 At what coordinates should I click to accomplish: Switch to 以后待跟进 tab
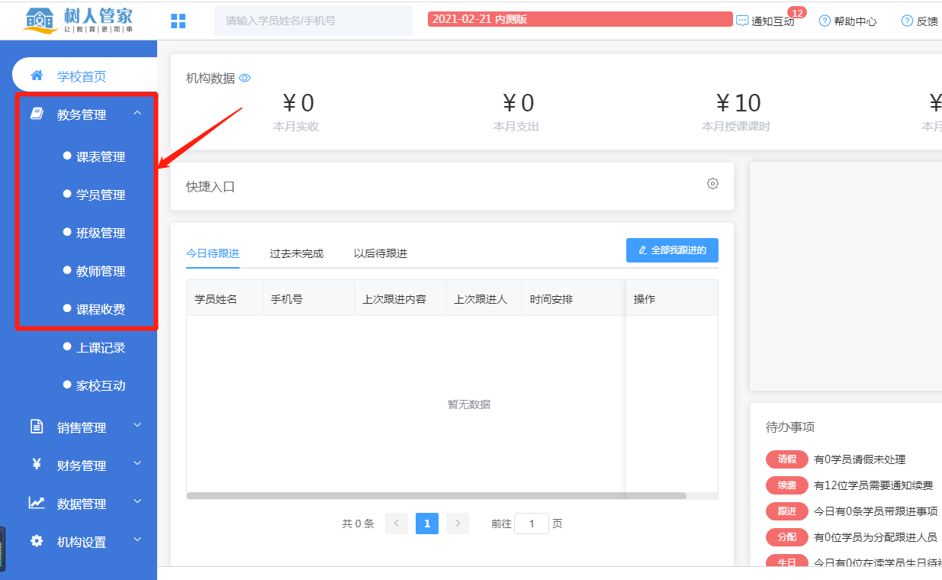point(381,253)
